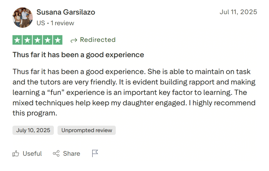The height and width of the screenshot is (171, 269).
Task: Click the thumbs-up Useful icon
Action: pyautogui.click(x=16, y=154)
